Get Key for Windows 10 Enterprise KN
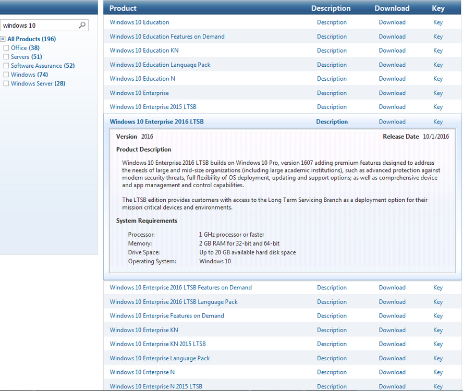The width and height of the screenshot is (463, 391). point(438,330)
